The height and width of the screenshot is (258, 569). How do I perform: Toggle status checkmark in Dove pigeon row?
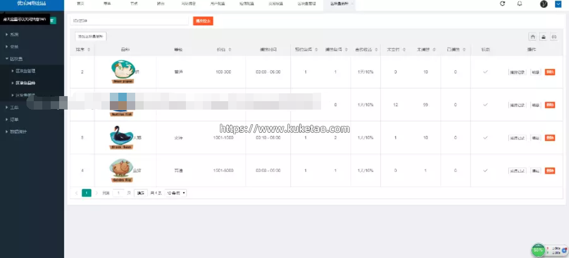tap(485, 72)
